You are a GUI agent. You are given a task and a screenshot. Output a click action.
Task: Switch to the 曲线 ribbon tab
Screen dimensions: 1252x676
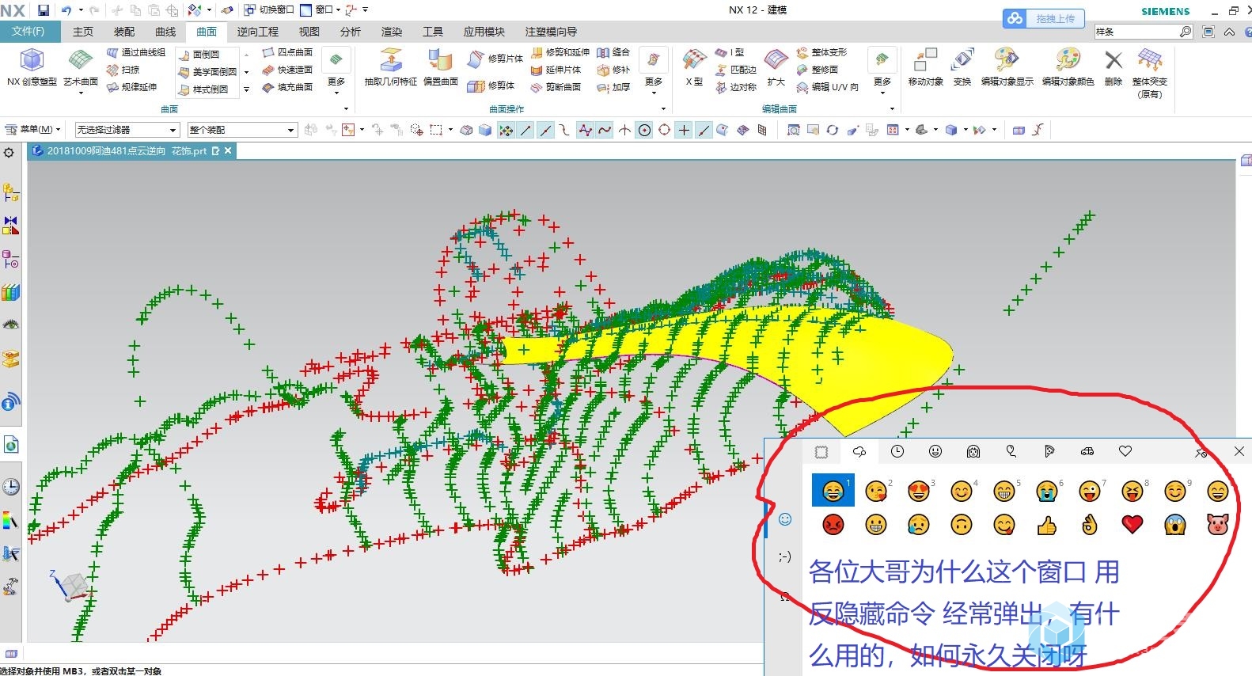click(x=165, y=32)
